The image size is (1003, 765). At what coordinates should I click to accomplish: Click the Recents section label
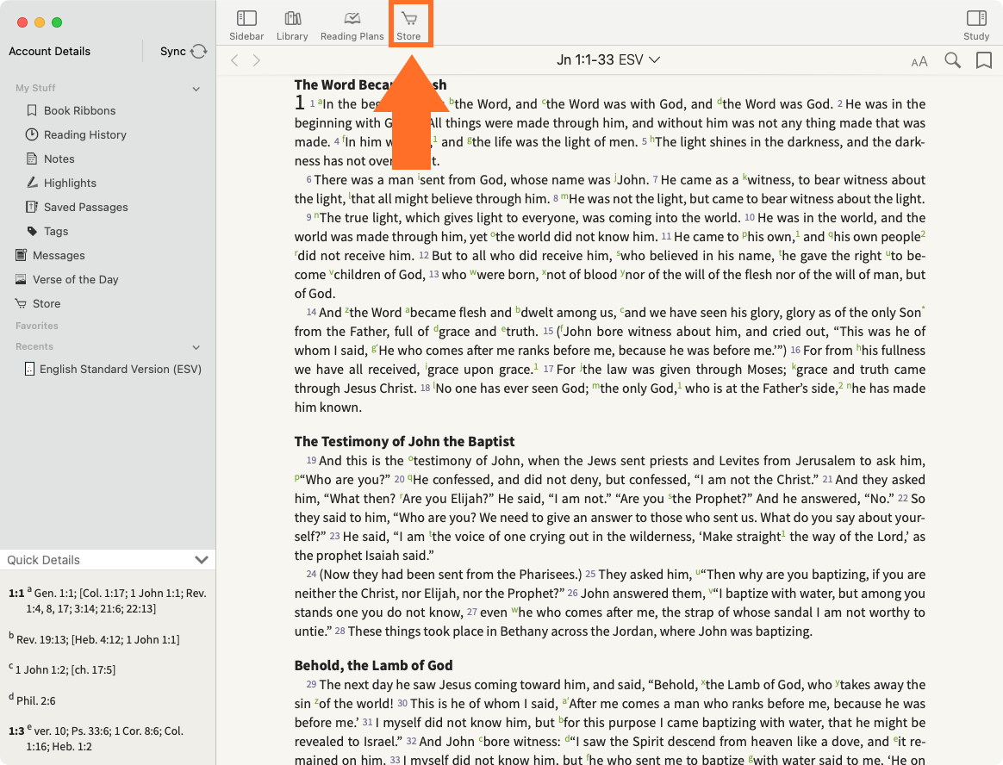(x=34, y=346)
